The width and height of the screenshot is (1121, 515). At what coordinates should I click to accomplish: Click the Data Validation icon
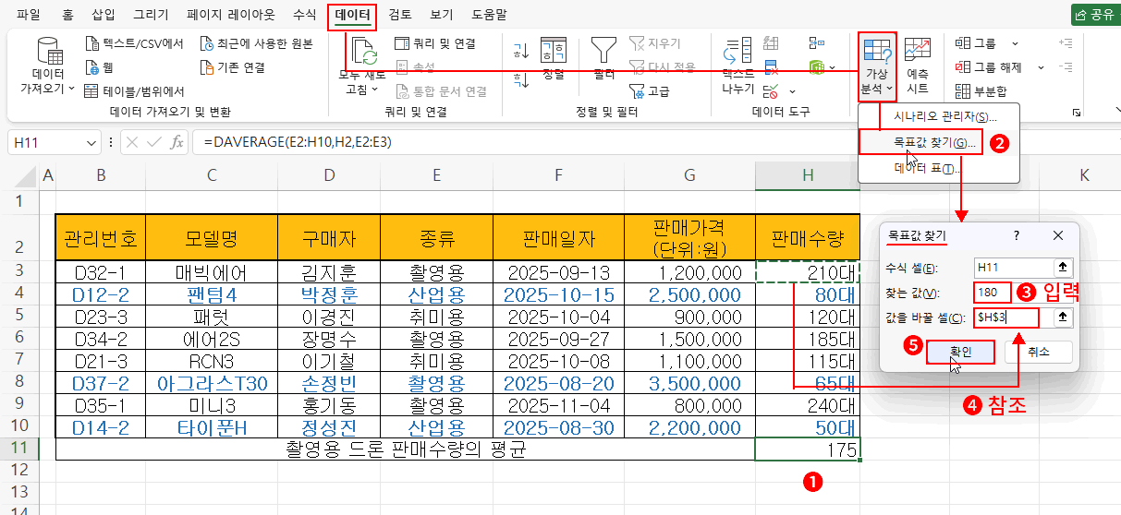click(x=771, y=90)
